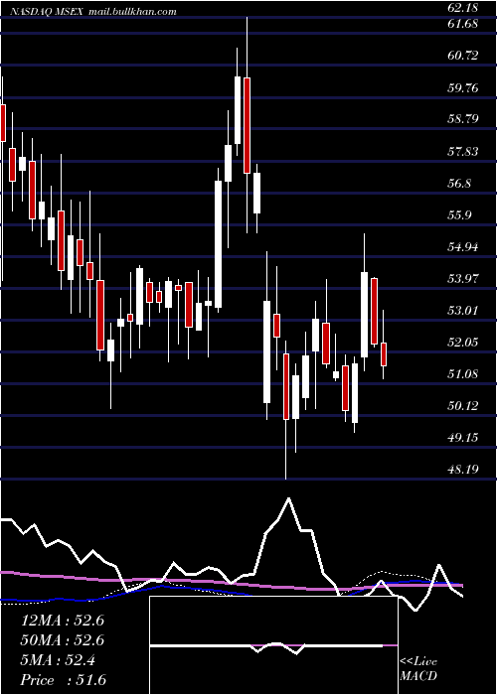Image resolution: width=497 pixels, height=695 pixels.
Task: Click the 48.19 price axis label
Action: tap(463, 469)
